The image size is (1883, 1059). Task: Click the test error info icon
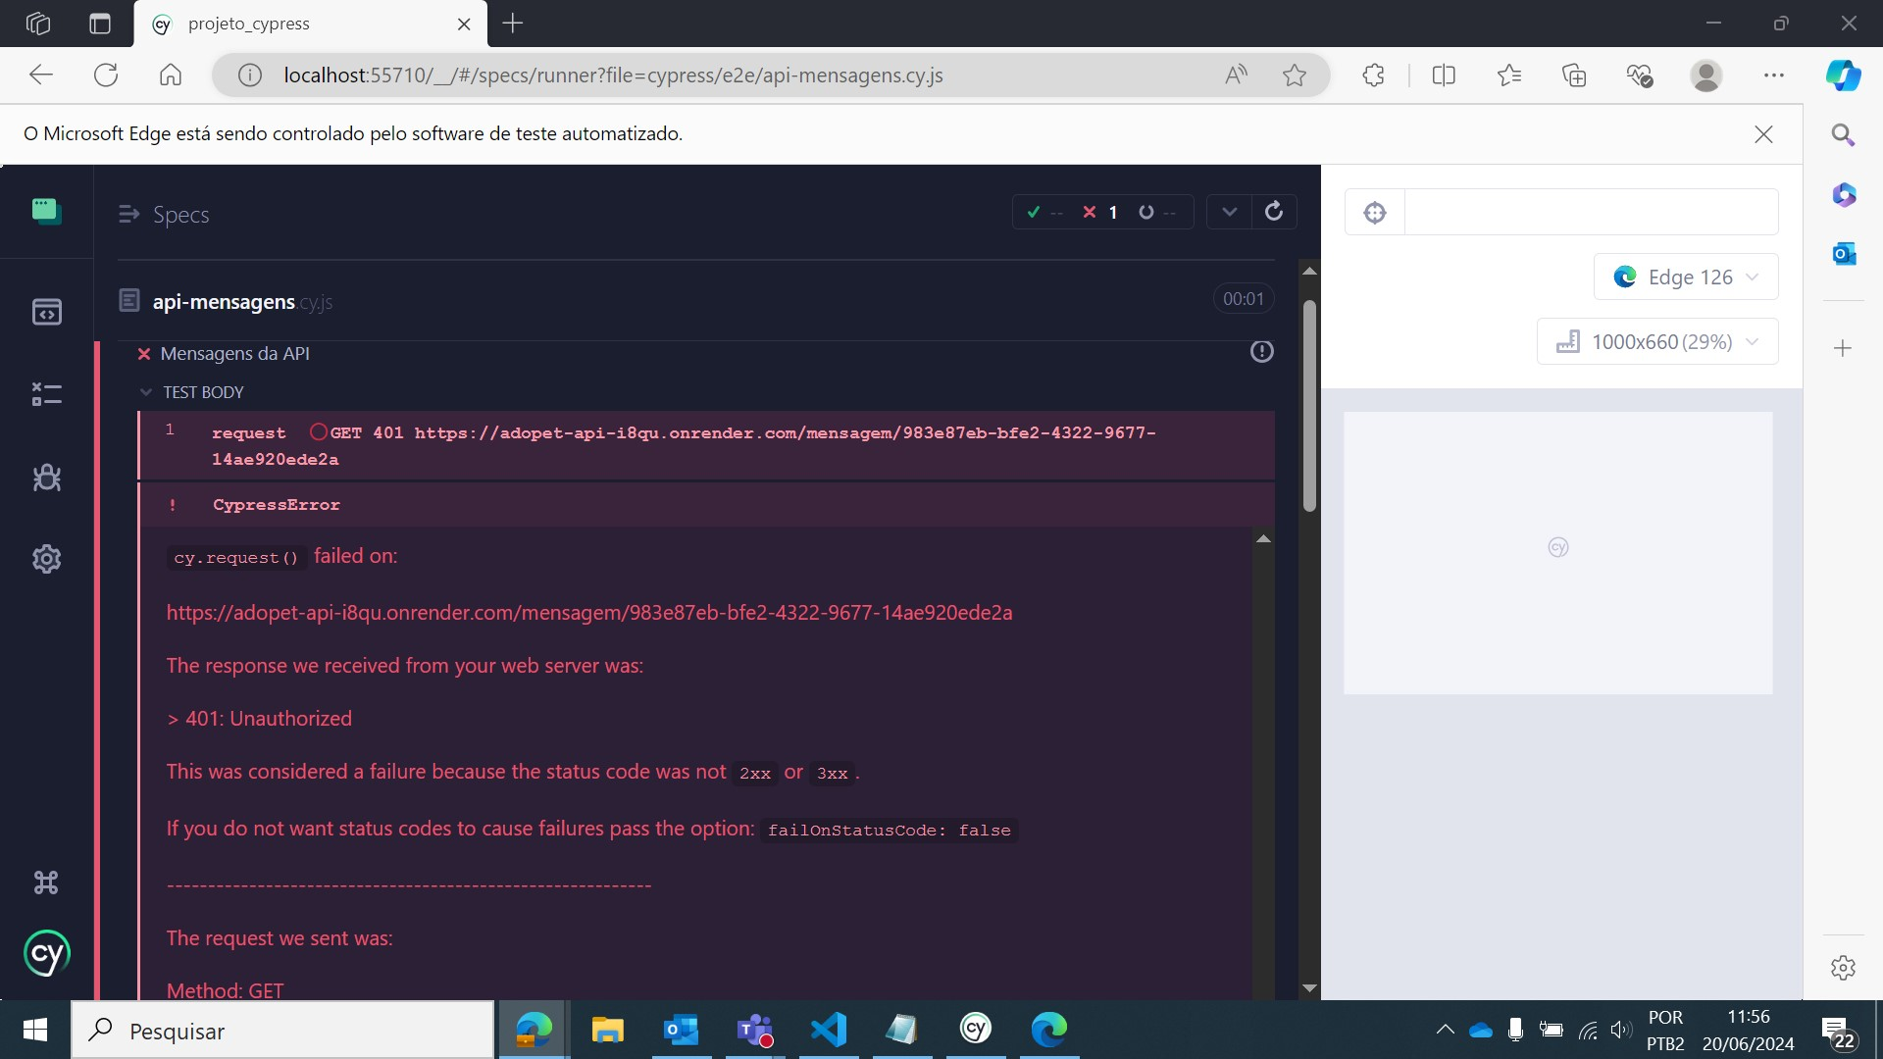1262,351
